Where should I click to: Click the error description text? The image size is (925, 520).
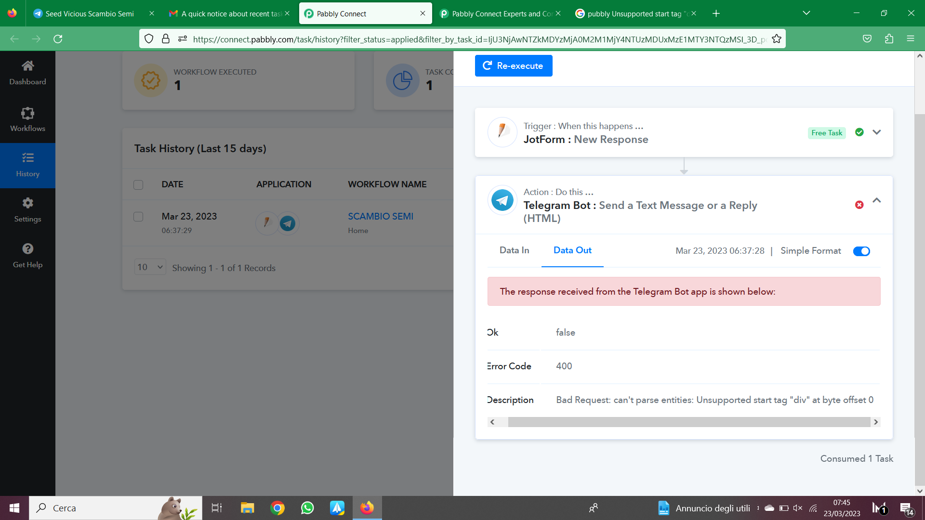point(714,400)
